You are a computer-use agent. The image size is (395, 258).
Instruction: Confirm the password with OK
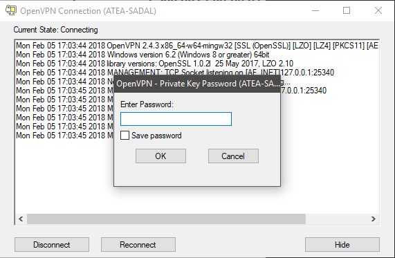160,156
